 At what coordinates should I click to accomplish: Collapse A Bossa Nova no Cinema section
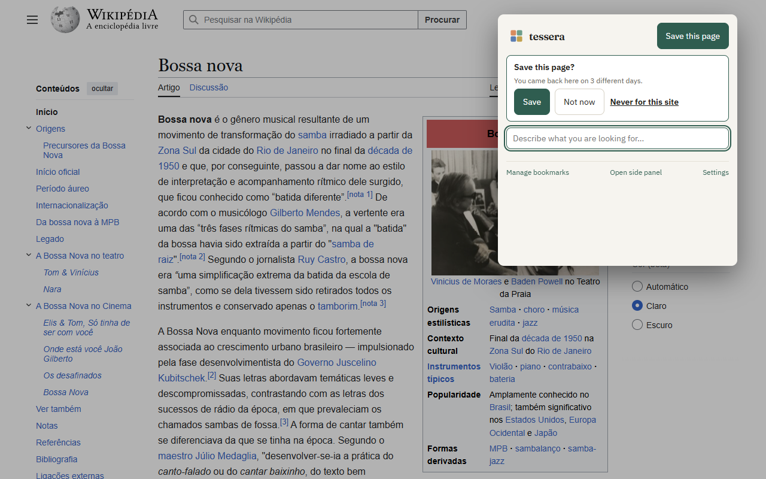click(29, 305)
